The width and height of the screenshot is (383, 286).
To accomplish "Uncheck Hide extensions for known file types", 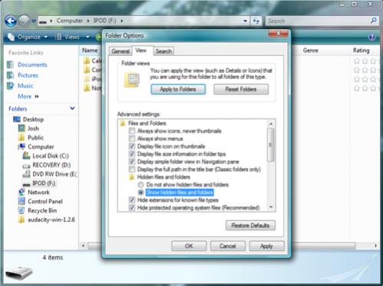I will coord(132,200).
